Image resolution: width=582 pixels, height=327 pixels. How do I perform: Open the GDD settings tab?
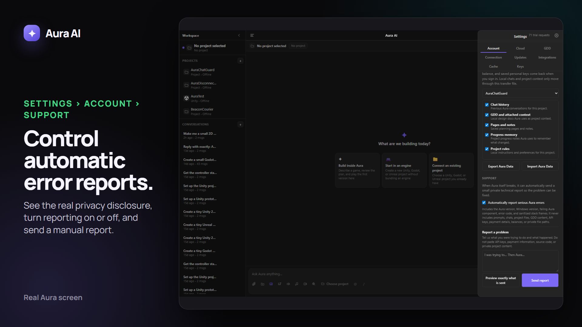coord(547,48)
